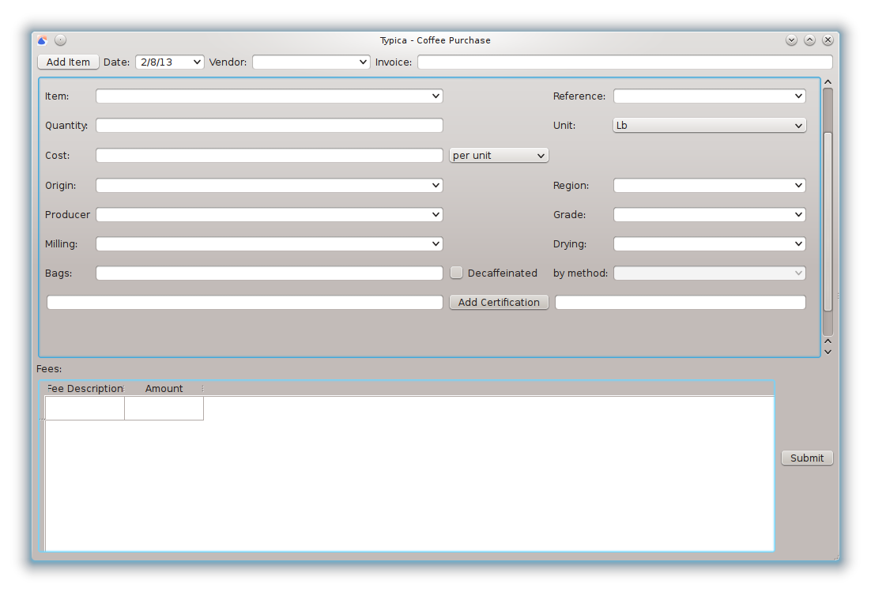This screenshot has width=871, height=592.
Task: Click the Amount column header
Action: 164,389
